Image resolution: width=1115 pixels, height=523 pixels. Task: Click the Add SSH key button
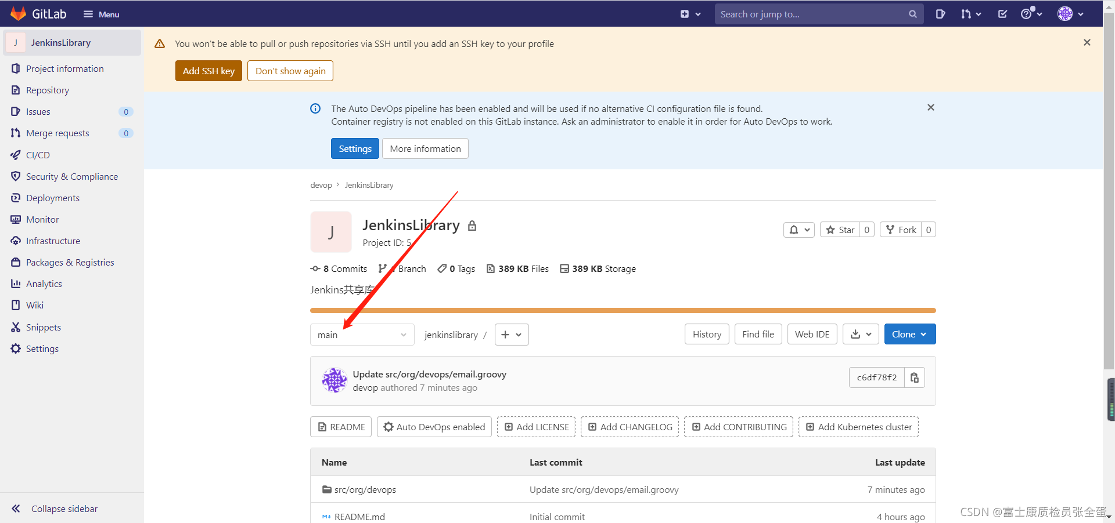pos(208,71)
